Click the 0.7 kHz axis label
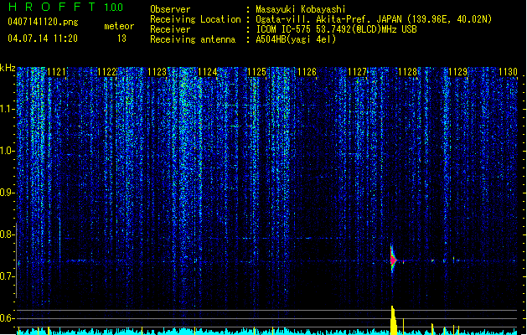Image resolution: width=527 pixels, height=335 pixels. (x=7, y=276)
